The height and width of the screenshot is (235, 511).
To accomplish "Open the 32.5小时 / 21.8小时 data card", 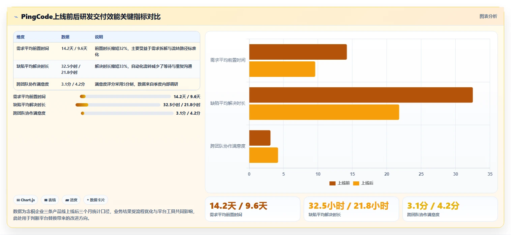I will coord(351,209).
